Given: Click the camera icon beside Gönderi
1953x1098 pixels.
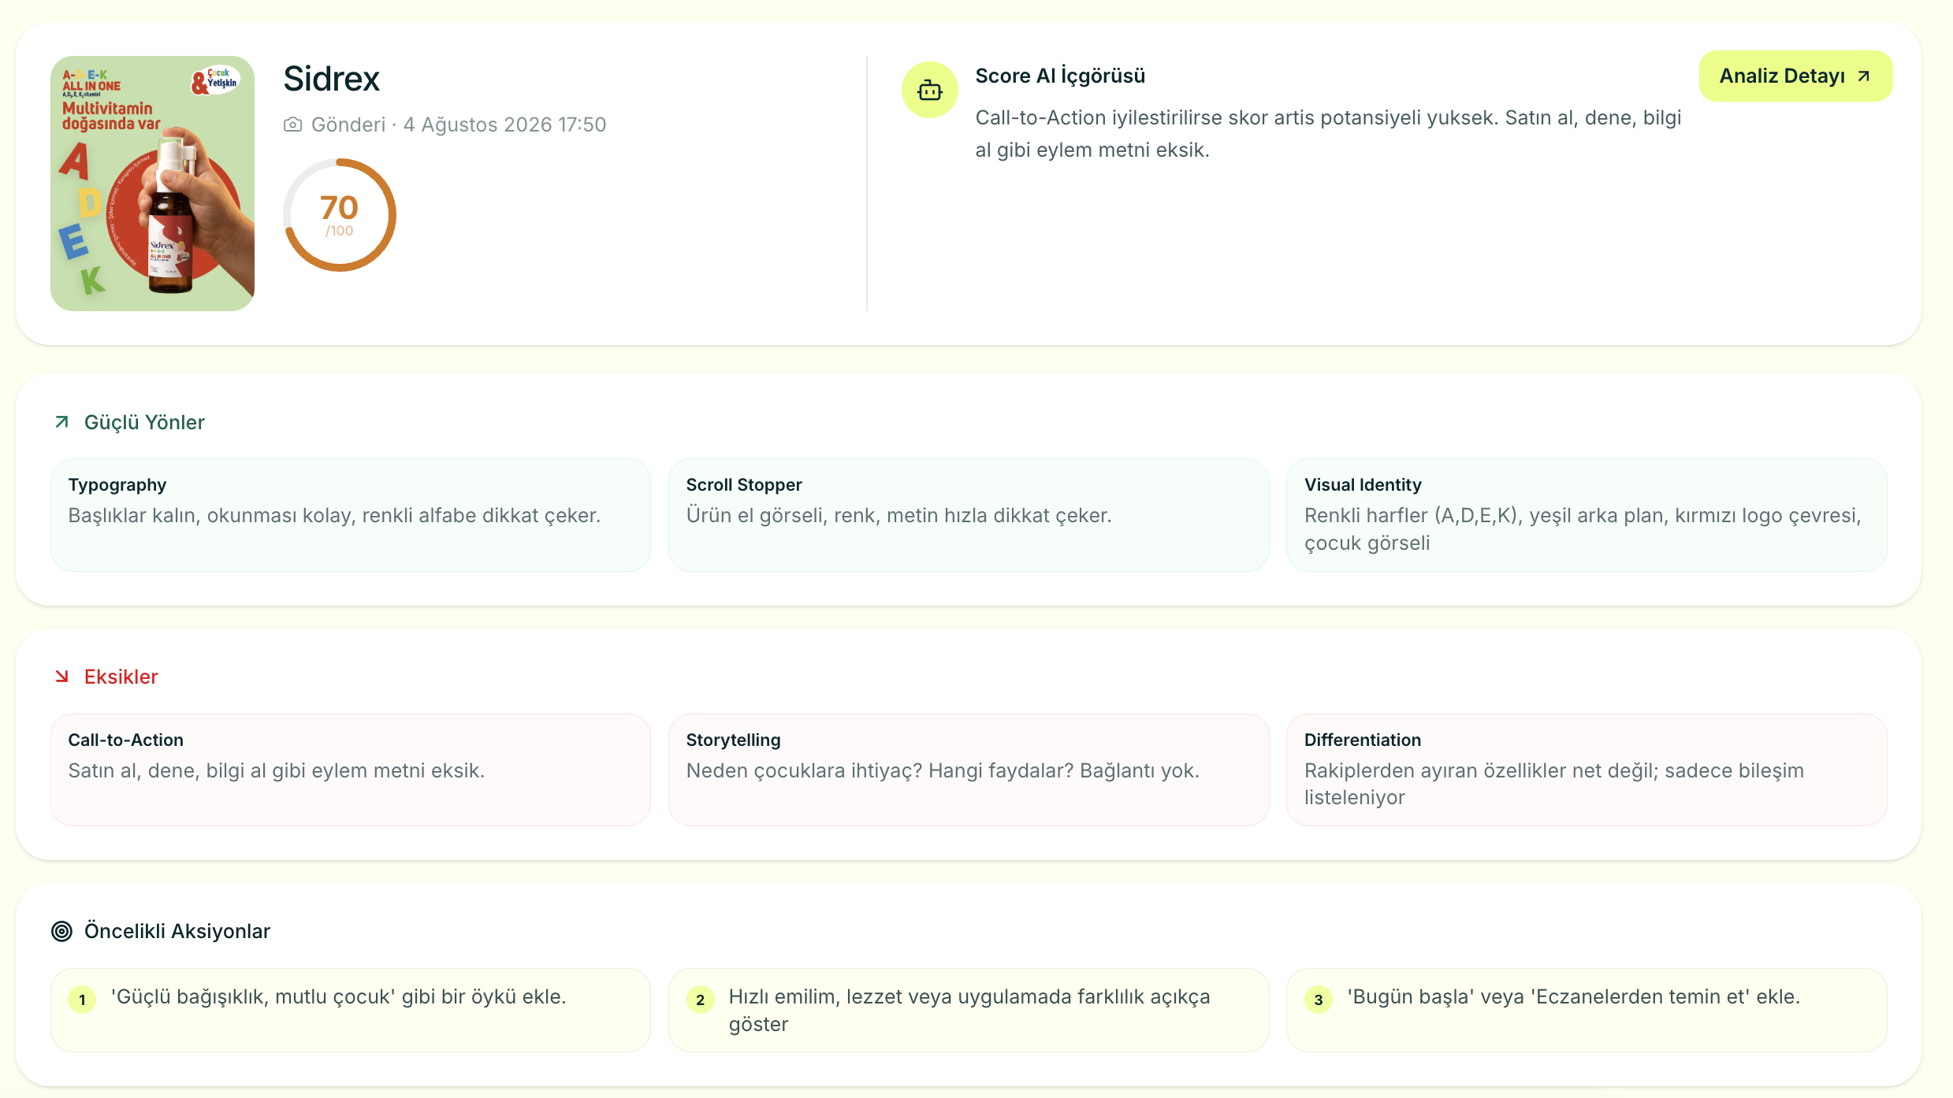Looking at the screenshot, I should point(292,124).
